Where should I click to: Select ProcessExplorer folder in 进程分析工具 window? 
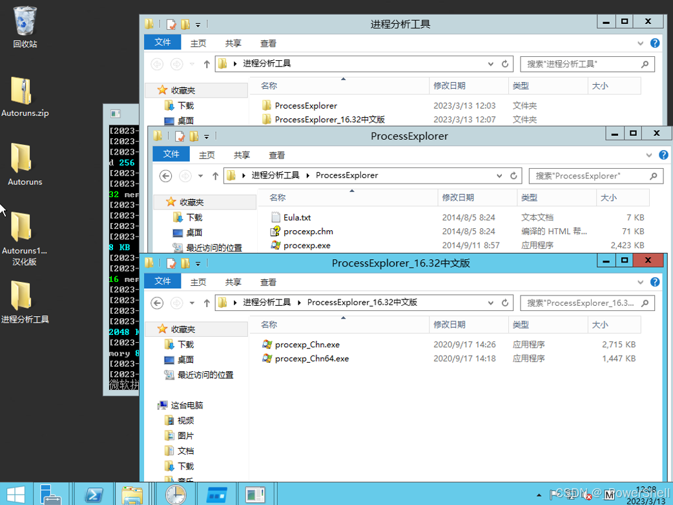(x=305, y=106)
